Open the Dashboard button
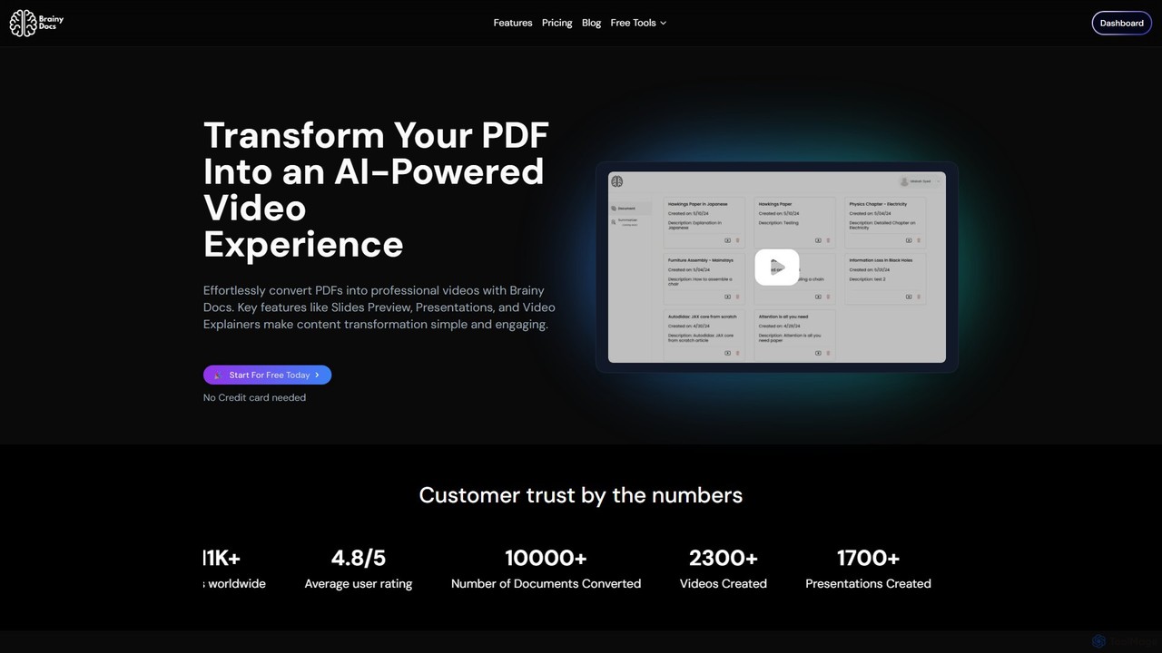Image resolution: width=1162 pixels, height=653 pixels. pos(1121,24)
